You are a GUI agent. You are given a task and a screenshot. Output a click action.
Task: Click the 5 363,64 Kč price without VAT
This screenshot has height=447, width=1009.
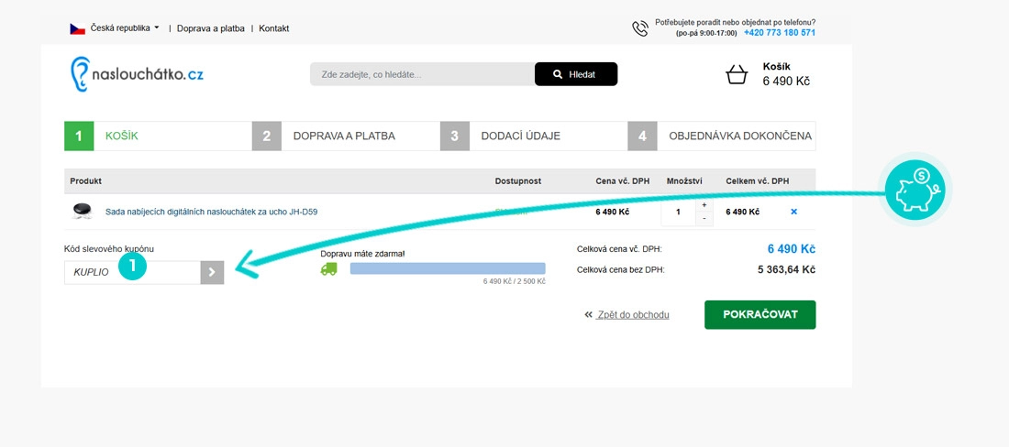(787, 269)
